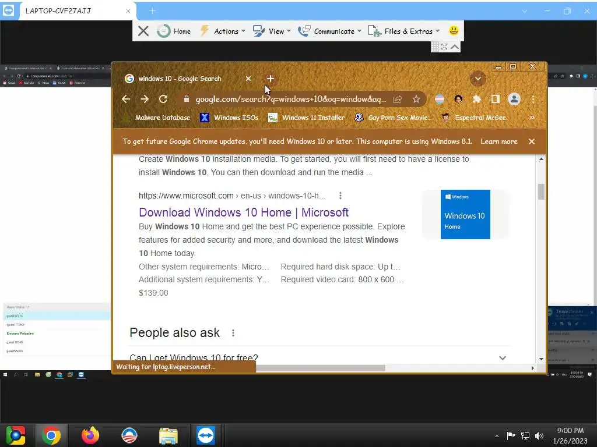Open Chrome three-dot menu

click(x=533, y=99)
